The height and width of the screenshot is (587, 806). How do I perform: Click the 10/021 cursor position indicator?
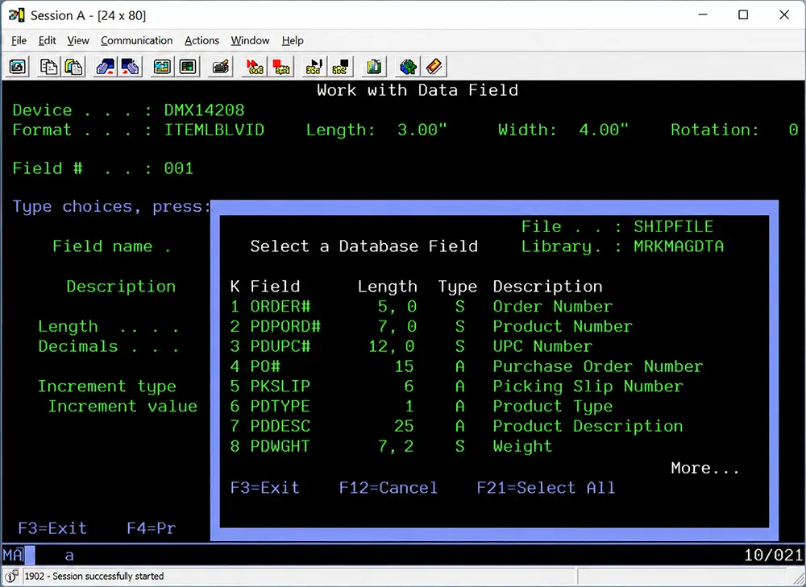click(773, 555)
